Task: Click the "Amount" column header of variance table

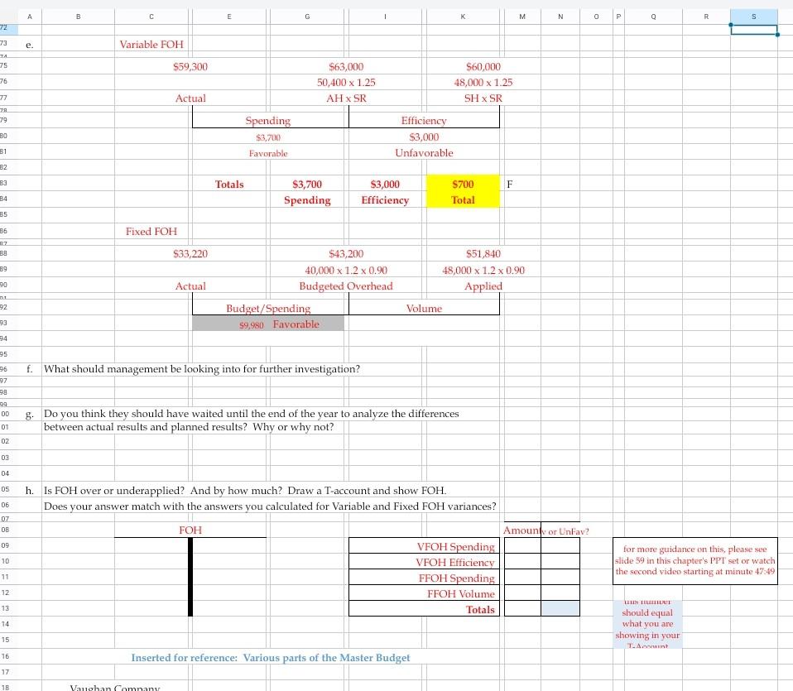Action: point(521,530)
